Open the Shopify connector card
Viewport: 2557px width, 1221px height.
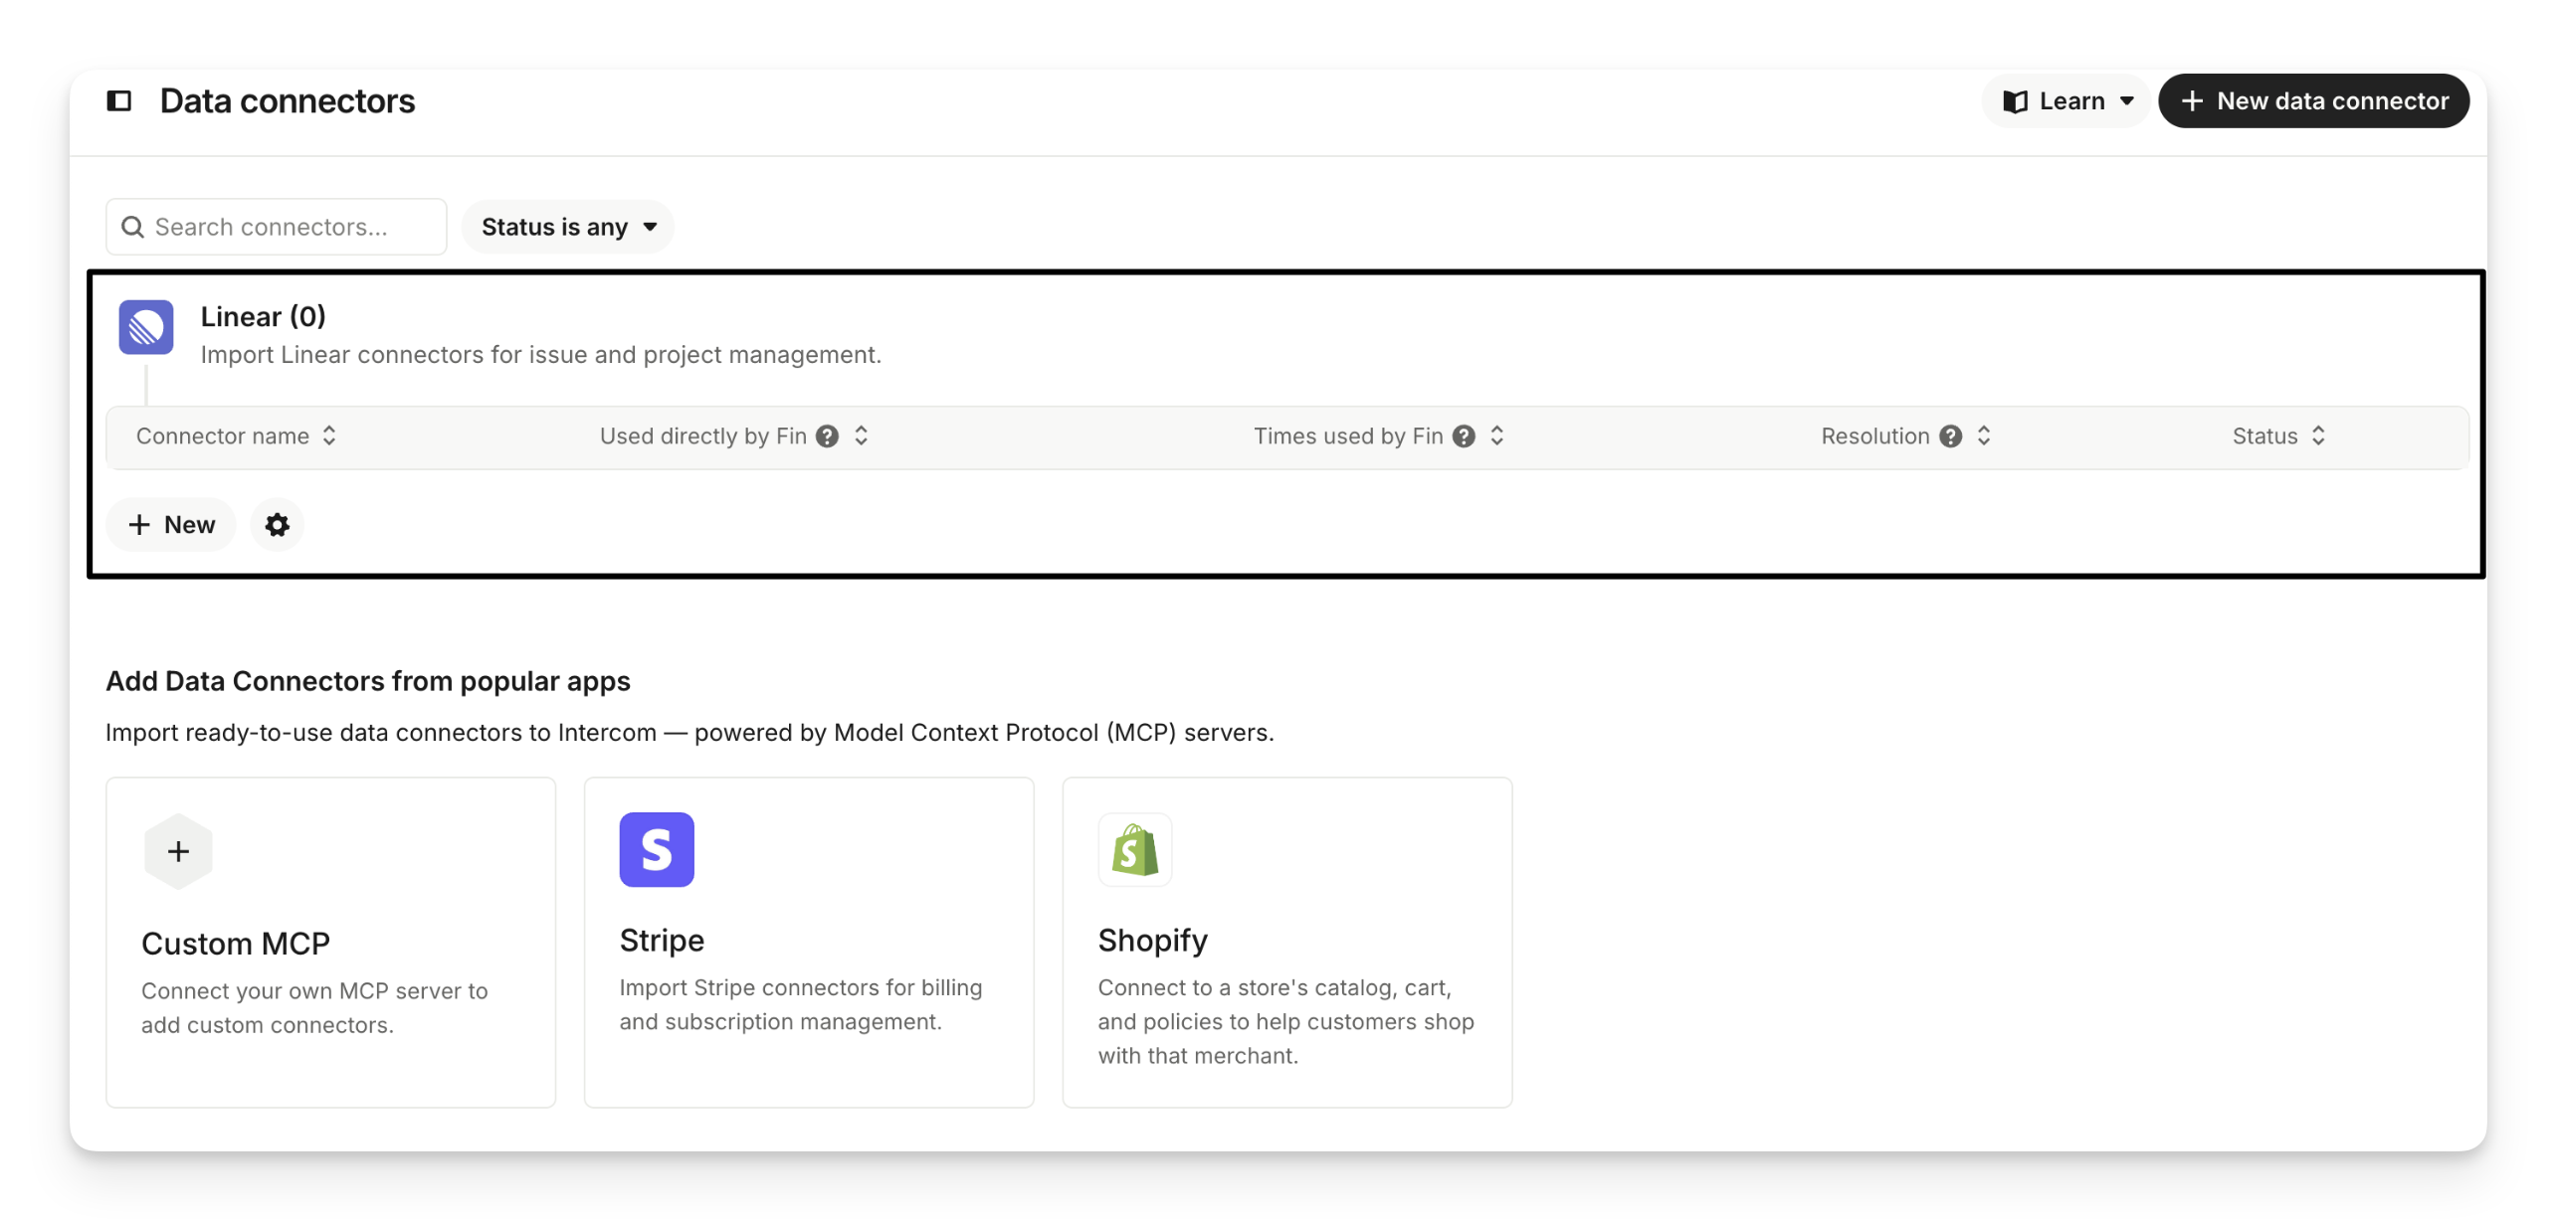[1286, 942]
